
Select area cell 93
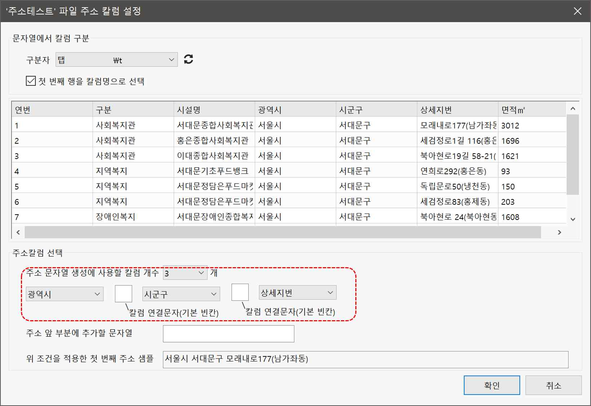coord(532,171)
